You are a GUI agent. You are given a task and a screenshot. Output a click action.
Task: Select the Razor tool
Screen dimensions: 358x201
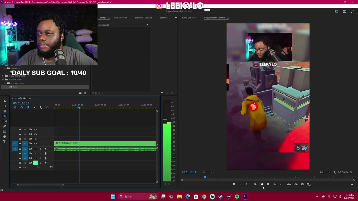[x=5, y=116]
